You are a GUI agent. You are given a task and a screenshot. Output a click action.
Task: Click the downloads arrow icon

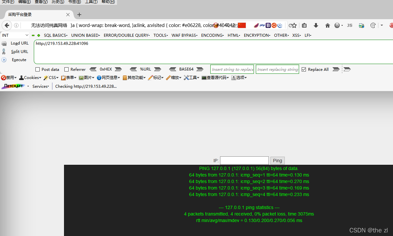(316, 25)
